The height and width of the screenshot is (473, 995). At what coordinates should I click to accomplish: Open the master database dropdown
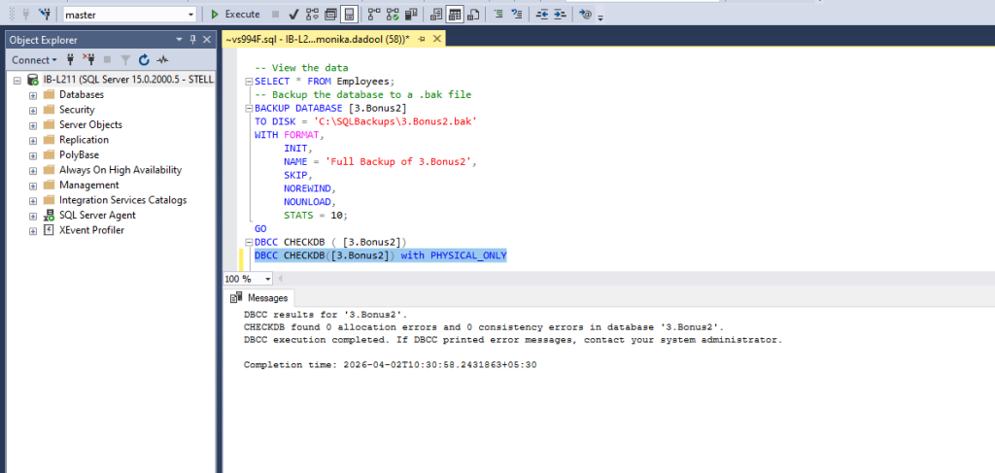191,15
